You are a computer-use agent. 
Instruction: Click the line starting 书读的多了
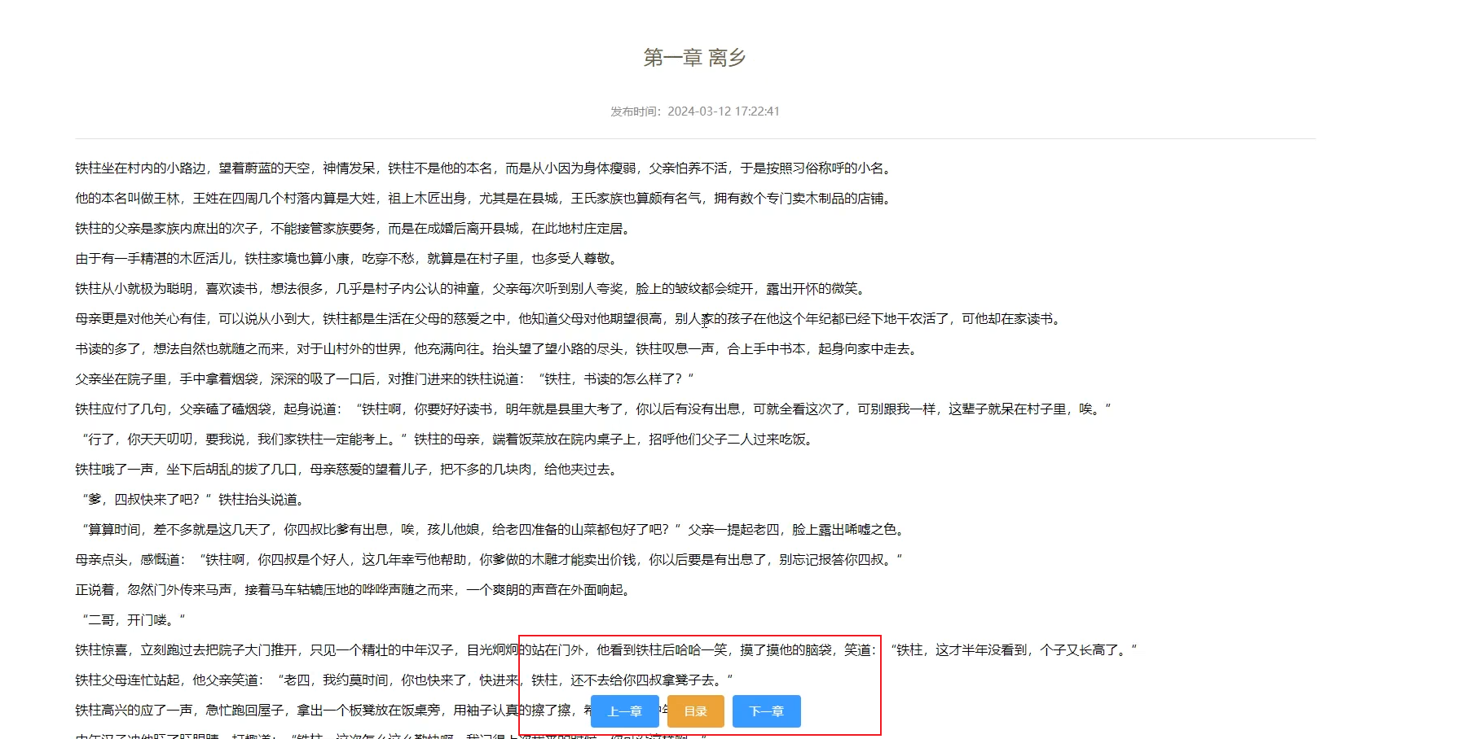[499, 349]
